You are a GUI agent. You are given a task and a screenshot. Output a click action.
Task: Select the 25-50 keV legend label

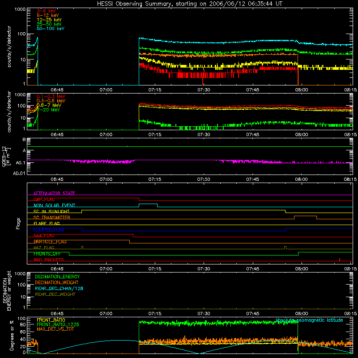point(49,24)
